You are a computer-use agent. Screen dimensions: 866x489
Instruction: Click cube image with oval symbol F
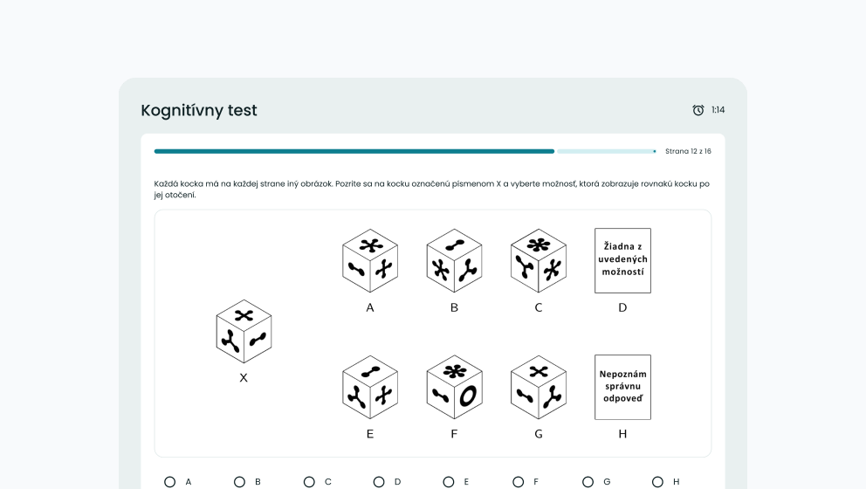coord(454,387)
